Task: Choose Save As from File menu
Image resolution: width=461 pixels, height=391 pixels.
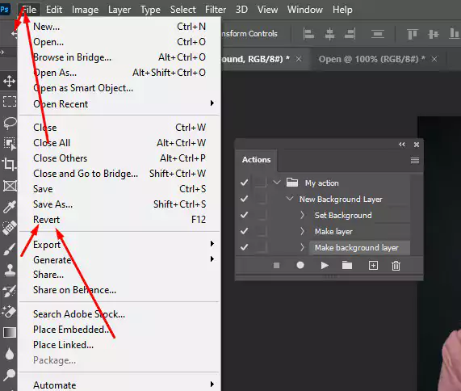Action: click(x=119, y=204)
